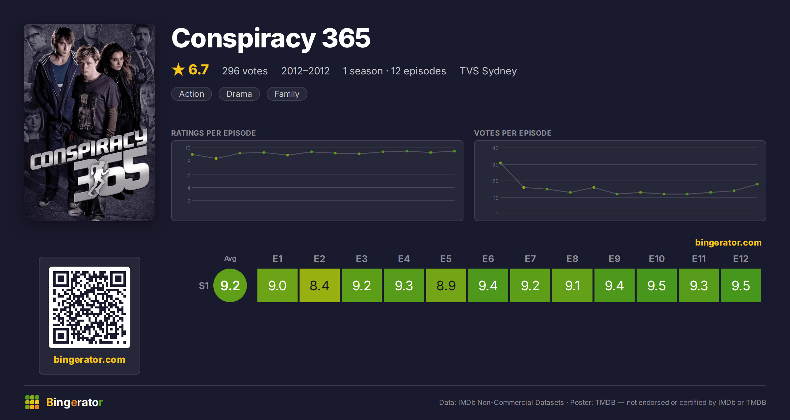The height and width of the screenshot is (420, 790).
Task: Click the S1 average 9.2 circle
Action: pyautogui.click(x=230, y=285)
